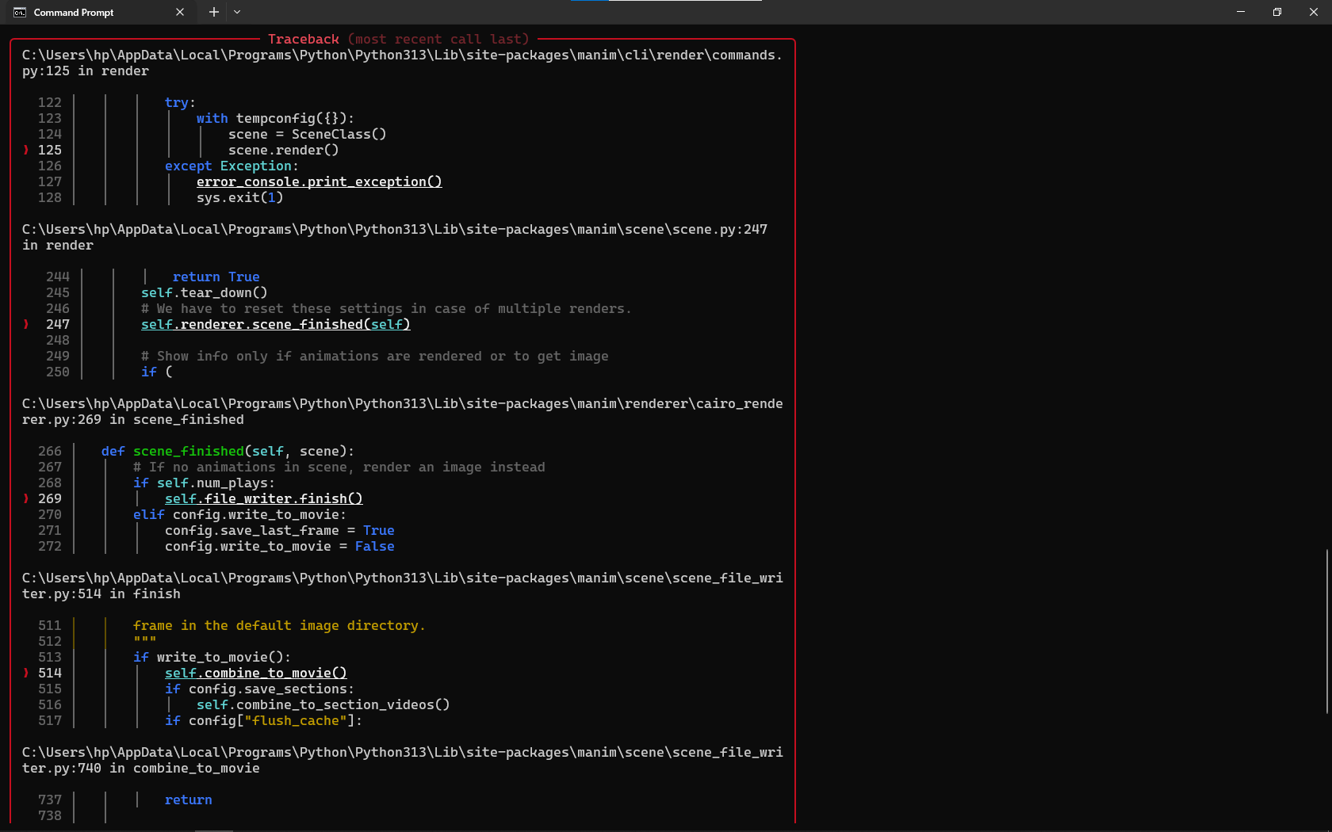Screen dimensions: 1332x832
Task: Expand the new tab profile dropdown
Action: (237, 12)
